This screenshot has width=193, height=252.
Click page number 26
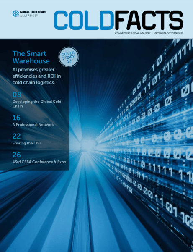(x=17, y=155)
